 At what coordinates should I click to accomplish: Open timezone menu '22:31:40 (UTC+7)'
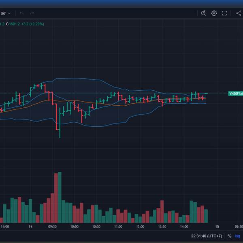[207, 236]
